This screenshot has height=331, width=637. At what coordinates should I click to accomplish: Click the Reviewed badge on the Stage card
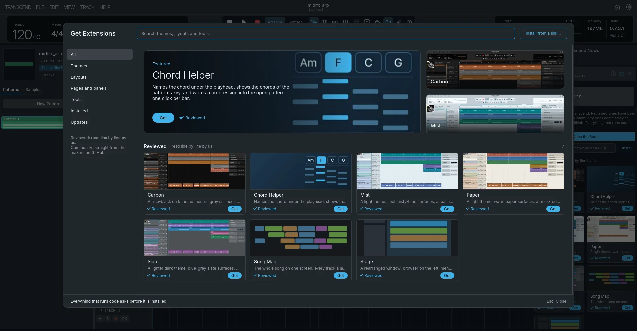pyautogui.click(x=371, y=276)
